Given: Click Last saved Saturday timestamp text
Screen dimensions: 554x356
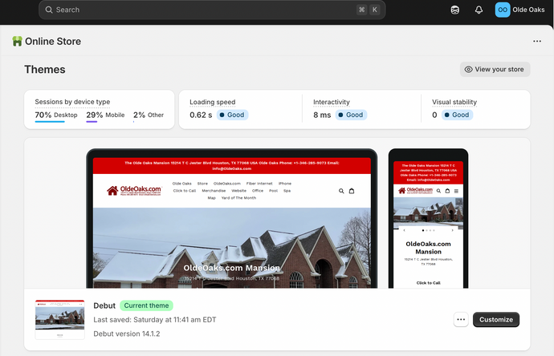Looking at the screenshot, I should coord(155,320).
